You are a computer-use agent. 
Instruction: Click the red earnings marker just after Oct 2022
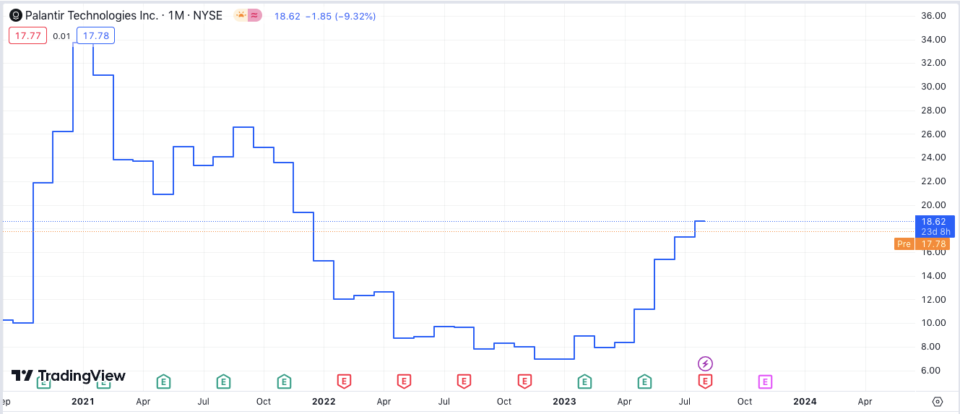click(x=525, y=381)
